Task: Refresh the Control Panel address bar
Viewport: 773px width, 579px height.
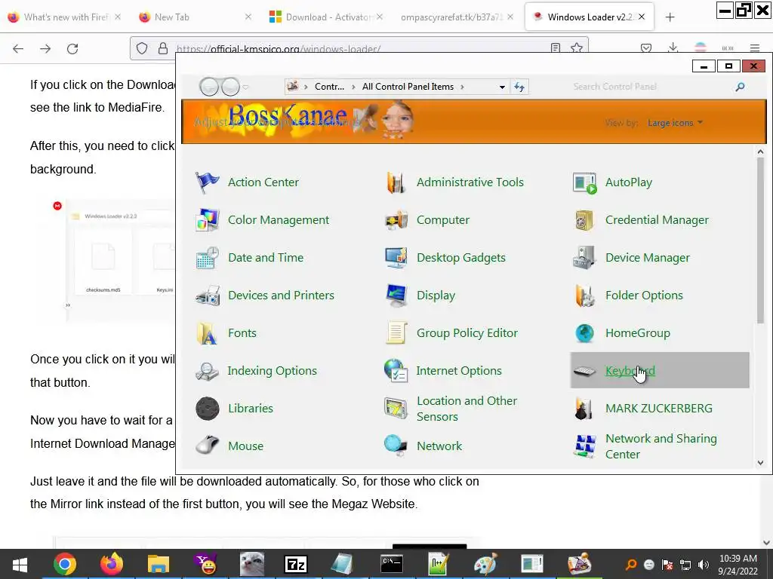Action: [x=519, y=87]
